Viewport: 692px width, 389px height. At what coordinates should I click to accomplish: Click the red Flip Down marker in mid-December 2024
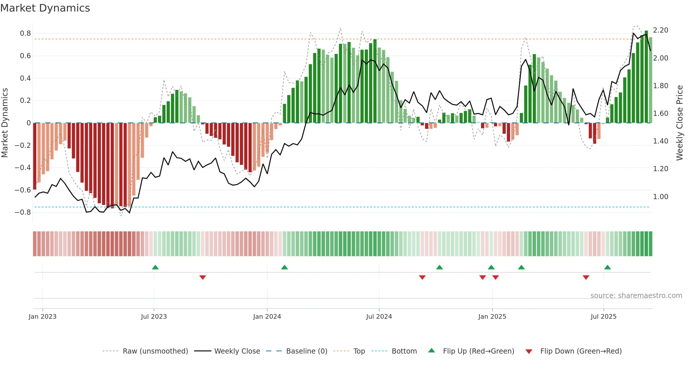point(483,277)
